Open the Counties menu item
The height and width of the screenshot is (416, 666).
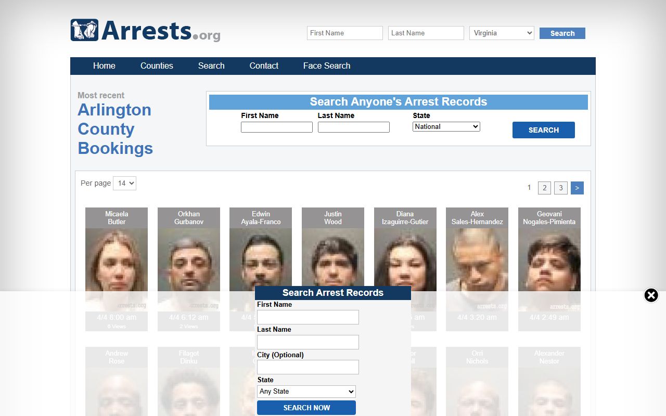(x=157, y=66)
